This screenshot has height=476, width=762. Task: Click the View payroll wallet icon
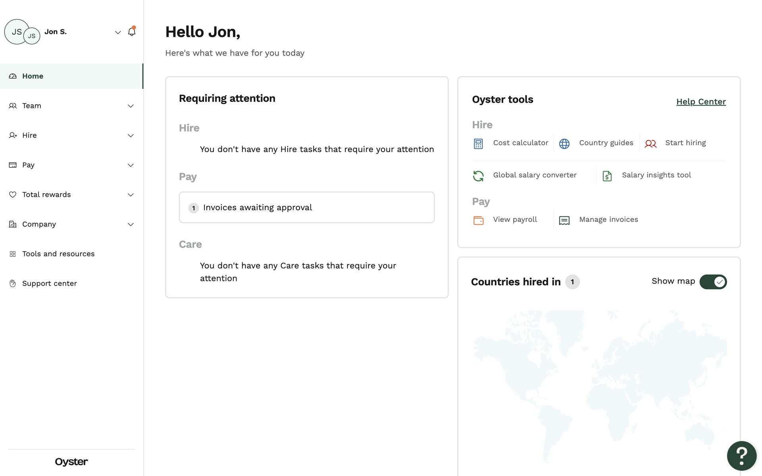478,220
